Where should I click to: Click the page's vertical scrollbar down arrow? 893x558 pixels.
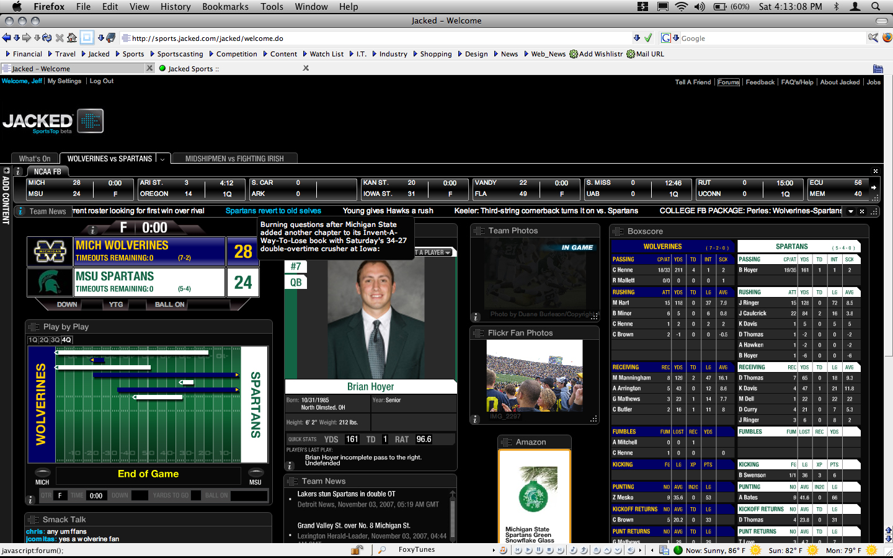pos(888,539)
